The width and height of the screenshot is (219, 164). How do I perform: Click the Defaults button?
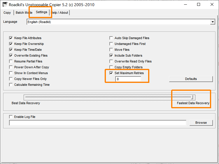point(191,79)
